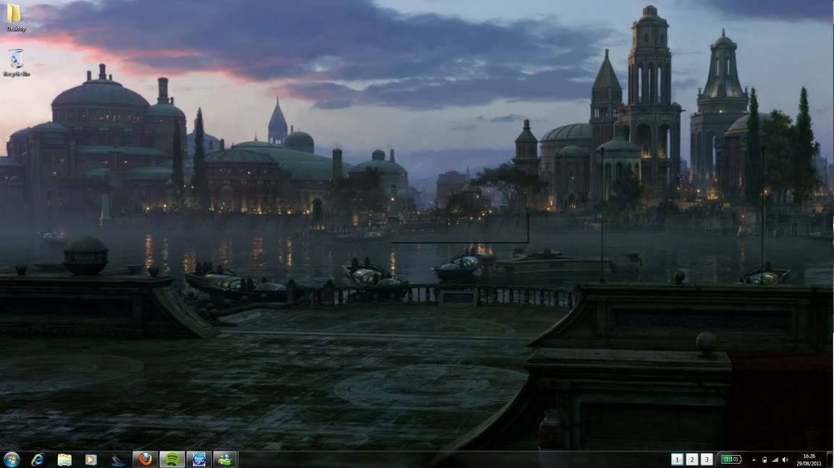
Task: Click the green battery meter showing 1:10
Action: pos(731,459)
